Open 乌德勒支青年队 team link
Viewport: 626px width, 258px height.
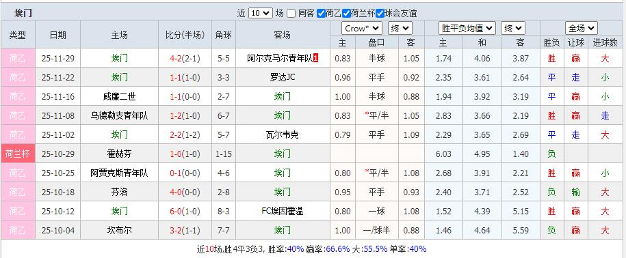point(119,116)
